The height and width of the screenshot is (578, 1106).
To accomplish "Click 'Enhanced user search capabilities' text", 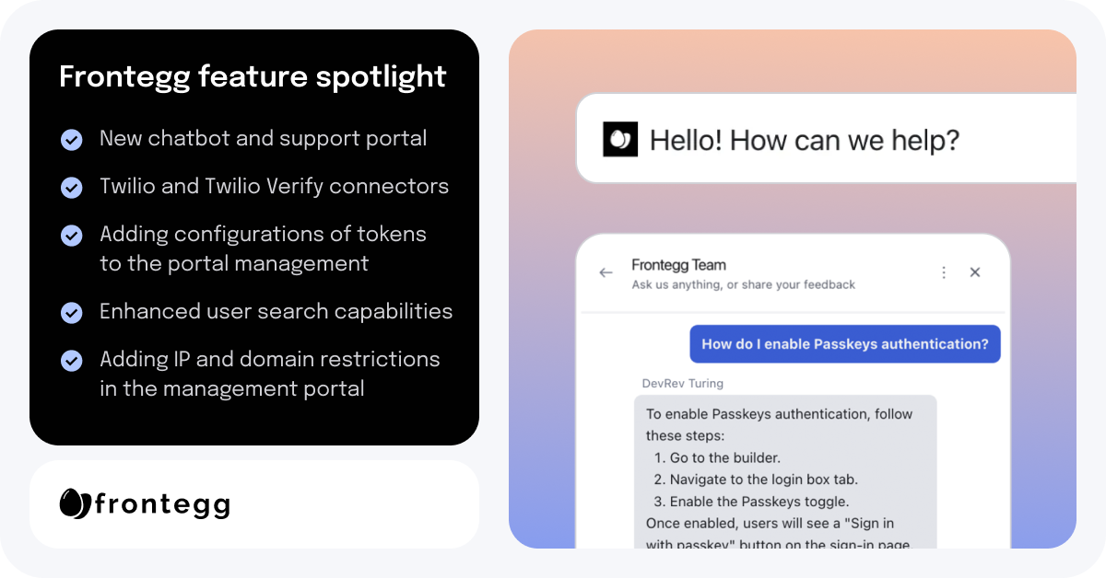I will pos(276,311).
